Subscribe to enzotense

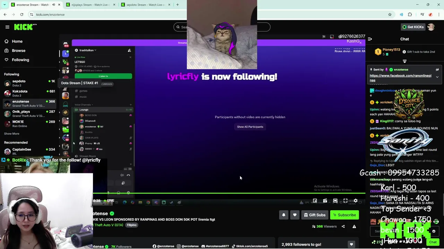[345, 215]
